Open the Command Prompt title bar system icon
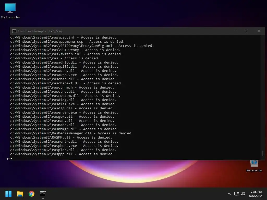This screenshot has width=267, height=200. pos(14,31)
